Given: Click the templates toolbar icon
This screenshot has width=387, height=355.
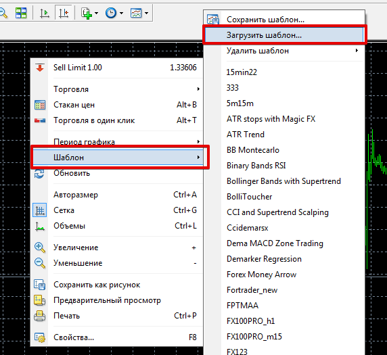Looking at the screenshot, I should (x=136, y=13).
